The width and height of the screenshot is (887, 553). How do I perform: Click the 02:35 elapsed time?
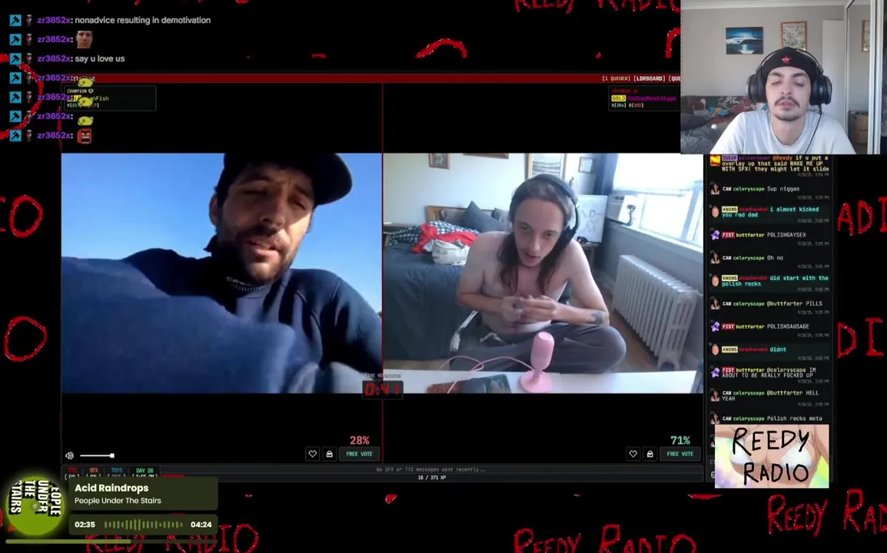click(x=85, y=524)
